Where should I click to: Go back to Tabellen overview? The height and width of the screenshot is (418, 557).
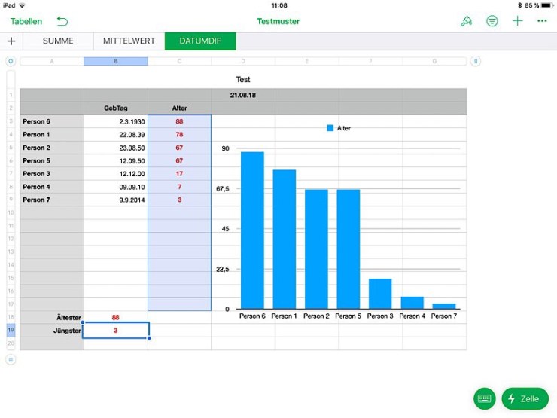[26, 21]
